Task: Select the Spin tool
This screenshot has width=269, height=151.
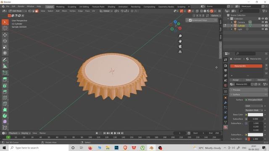Action: tap(5, 116)
